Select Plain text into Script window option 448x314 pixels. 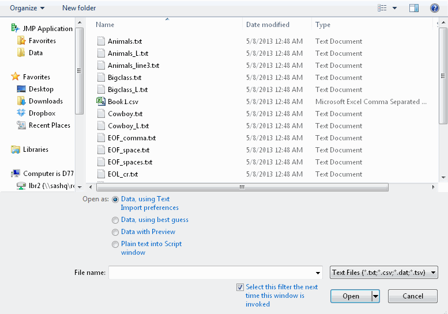click(x=115, y=244)
